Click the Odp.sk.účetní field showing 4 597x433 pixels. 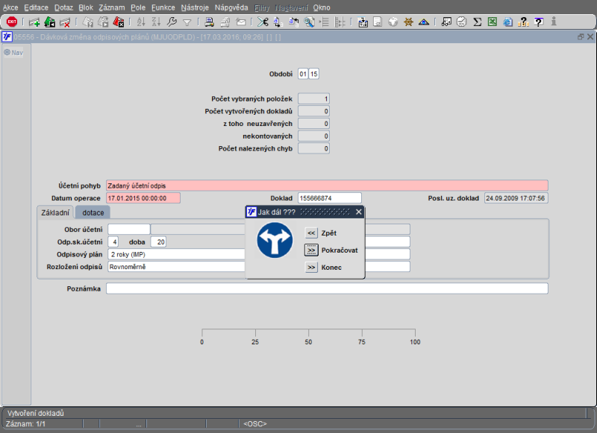(113, 241)
